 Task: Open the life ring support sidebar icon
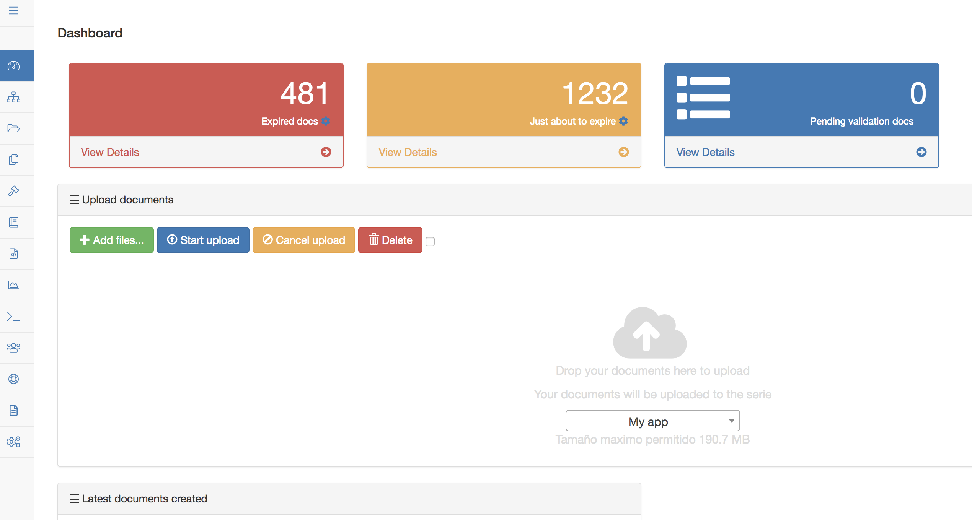pos(14,379)
